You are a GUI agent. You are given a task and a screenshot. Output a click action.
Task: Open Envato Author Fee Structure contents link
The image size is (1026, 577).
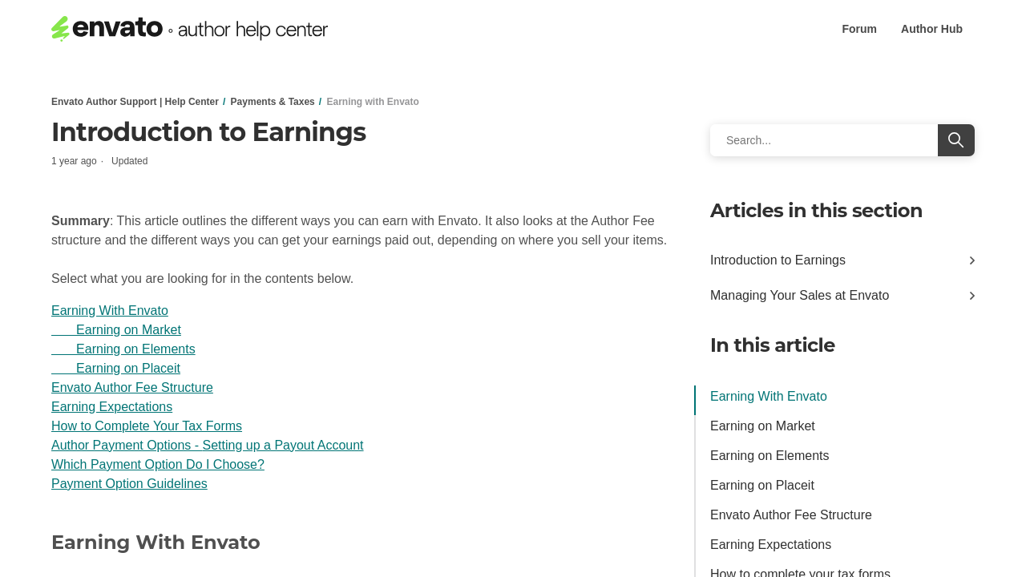click(132, 388)
